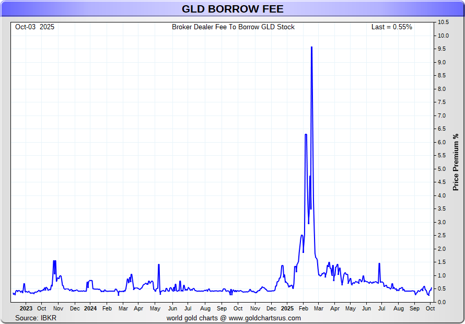The height and width of the screenshot is (324, 465).
Task: Click the 2025 x-axis year label
Action: pos(287,308)
